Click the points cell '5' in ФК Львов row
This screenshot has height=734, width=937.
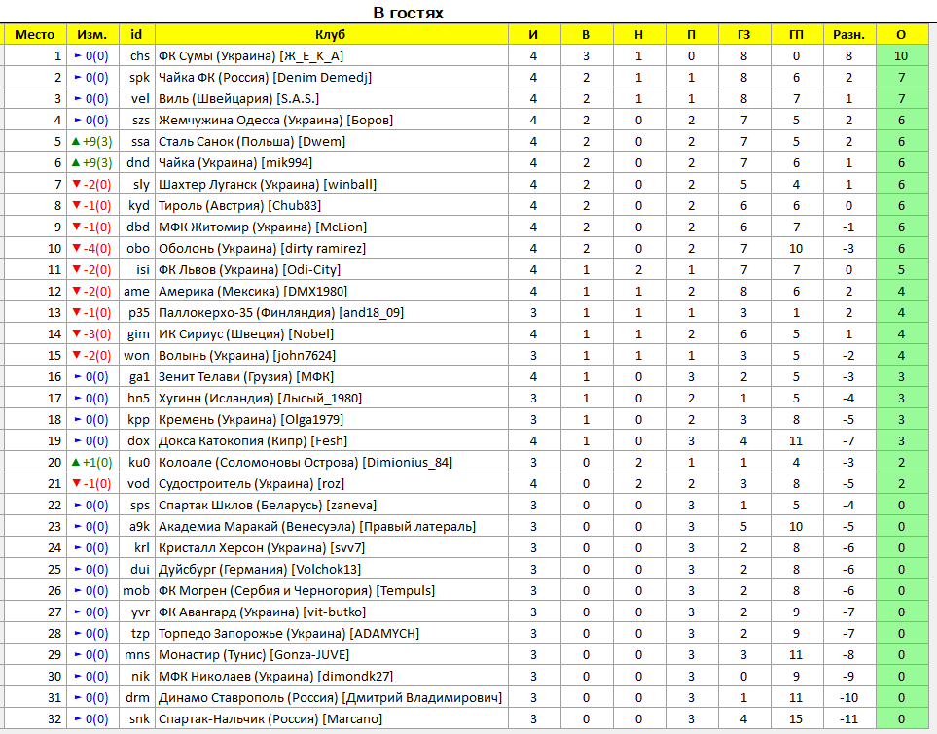point(902,270)
